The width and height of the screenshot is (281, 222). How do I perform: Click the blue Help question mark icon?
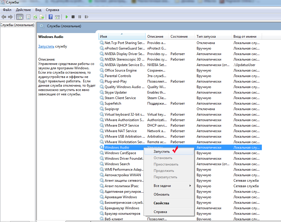[51, 17]
